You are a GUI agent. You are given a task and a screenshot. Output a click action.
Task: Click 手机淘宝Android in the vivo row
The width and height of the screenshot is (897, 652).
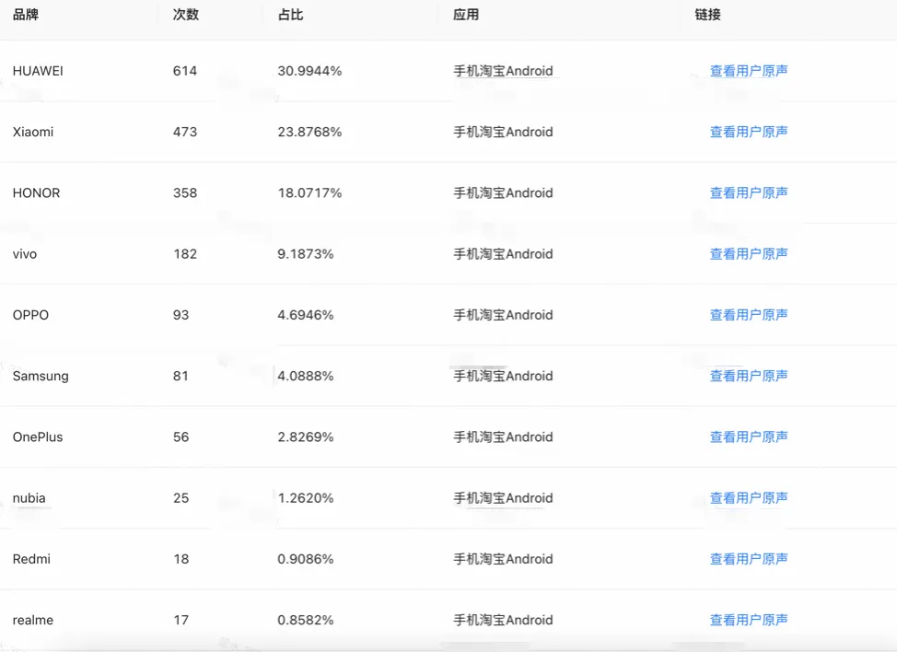tap(504, 254)
